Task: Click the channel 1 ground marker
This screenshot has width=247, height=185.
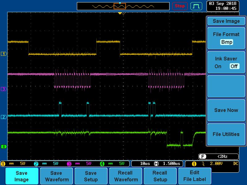Action: click(4, 54)
